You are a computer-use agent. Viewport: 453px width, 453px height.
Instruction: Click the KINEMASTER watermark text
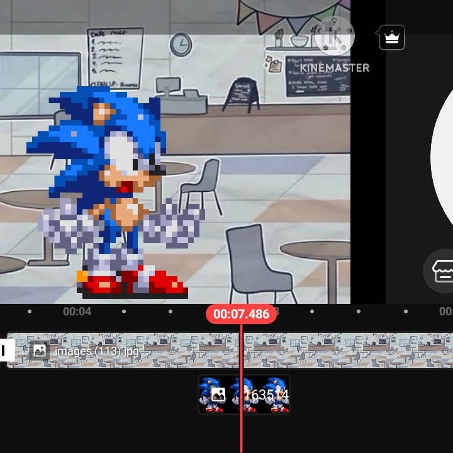point(335,68)
